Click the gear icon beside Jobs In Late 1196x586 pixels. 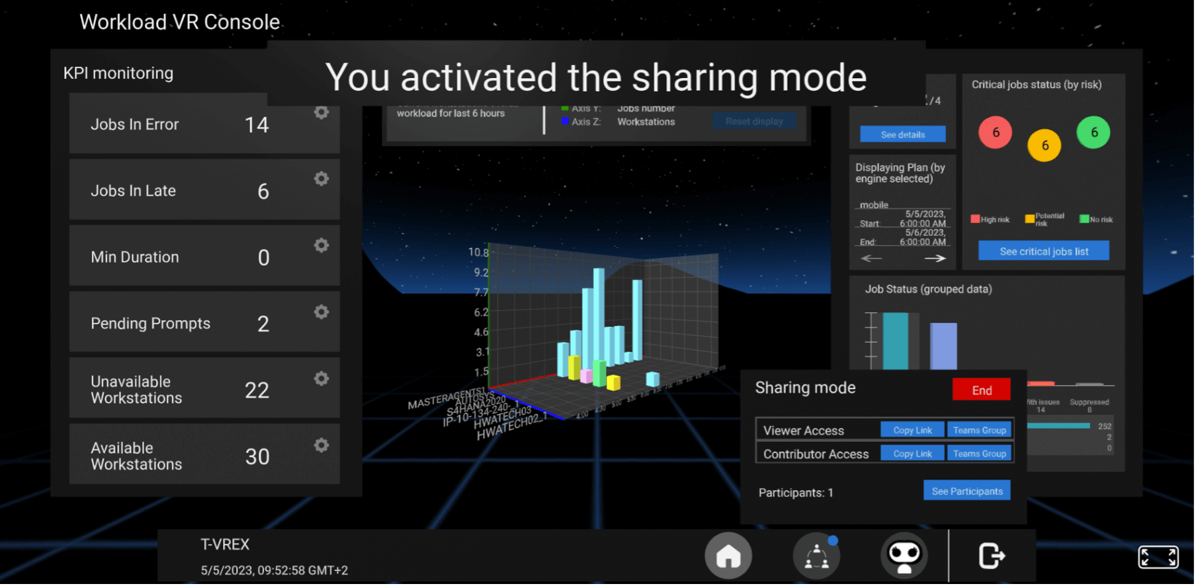(x=321, y=179)
